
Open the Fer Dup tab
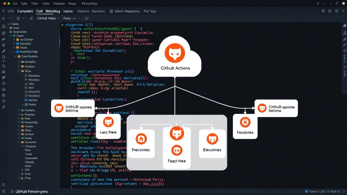[150, 11]
